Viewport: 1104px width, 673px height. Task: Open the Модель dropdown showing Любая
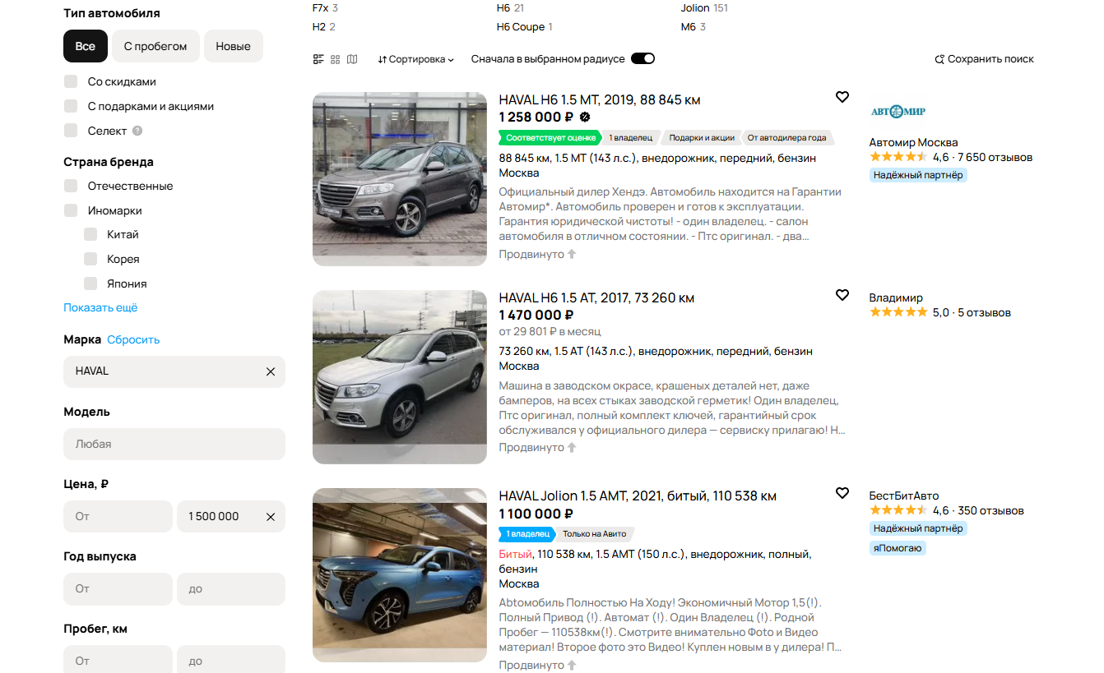(x=174, y=444)
